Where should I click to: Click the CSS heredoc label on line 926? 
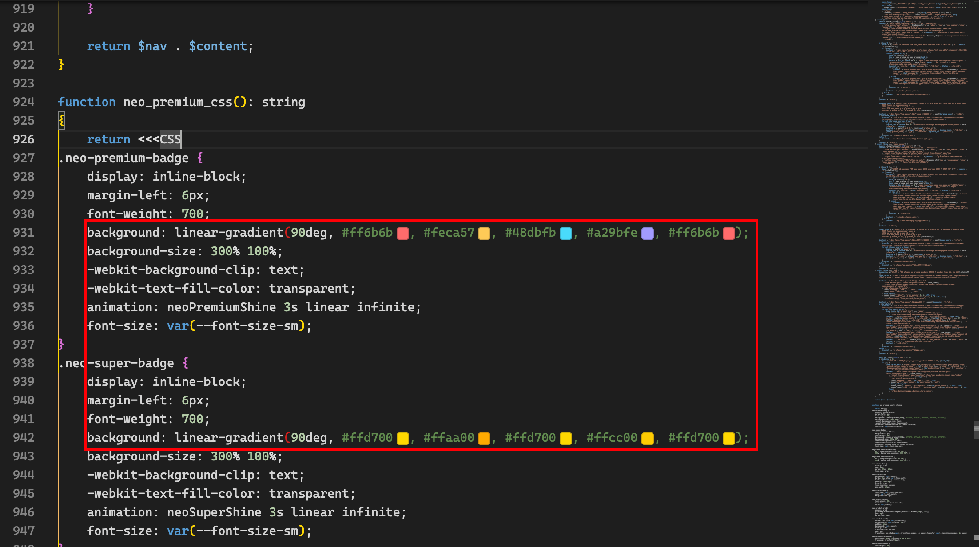coord(171,139)
